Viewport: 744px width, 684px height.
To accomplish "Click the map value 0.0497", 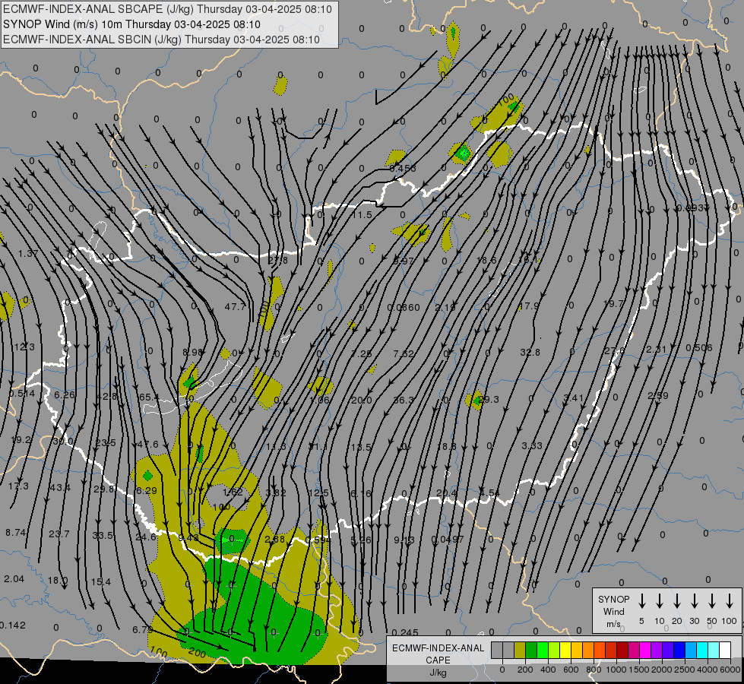I will point(448,540).
